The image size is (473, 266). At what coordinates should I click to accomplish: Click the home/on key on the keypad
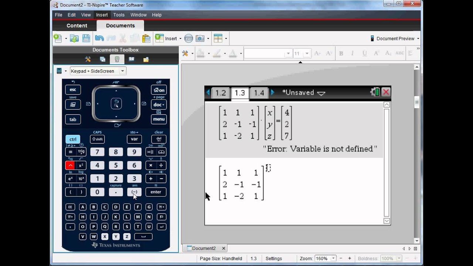point(159,90)
